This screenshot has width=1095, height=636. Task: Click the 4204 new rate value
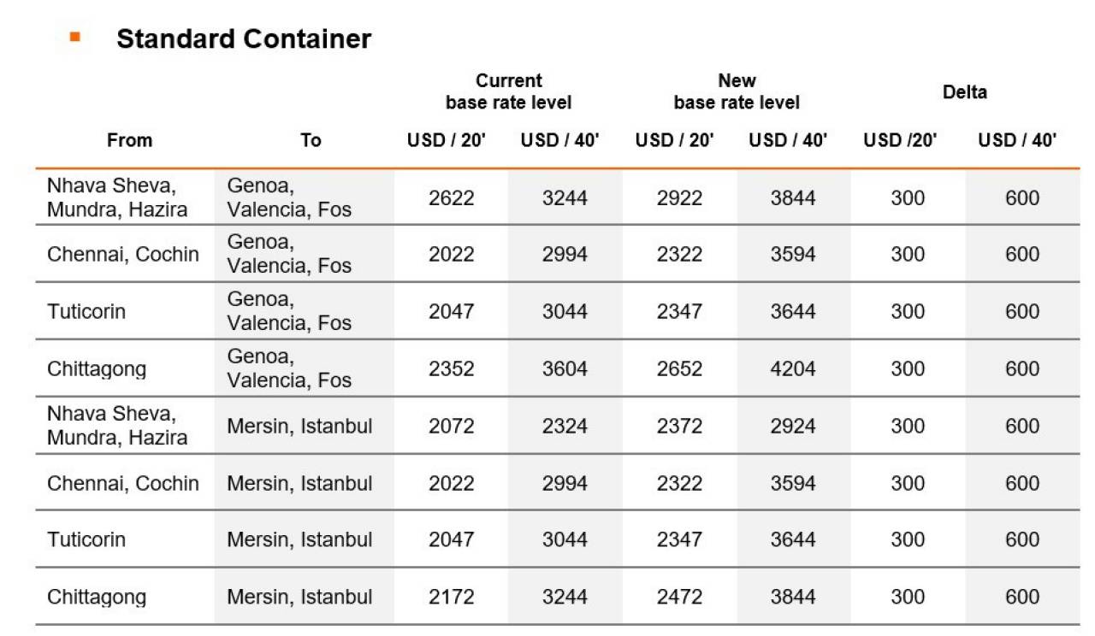[x=793, y=368]
